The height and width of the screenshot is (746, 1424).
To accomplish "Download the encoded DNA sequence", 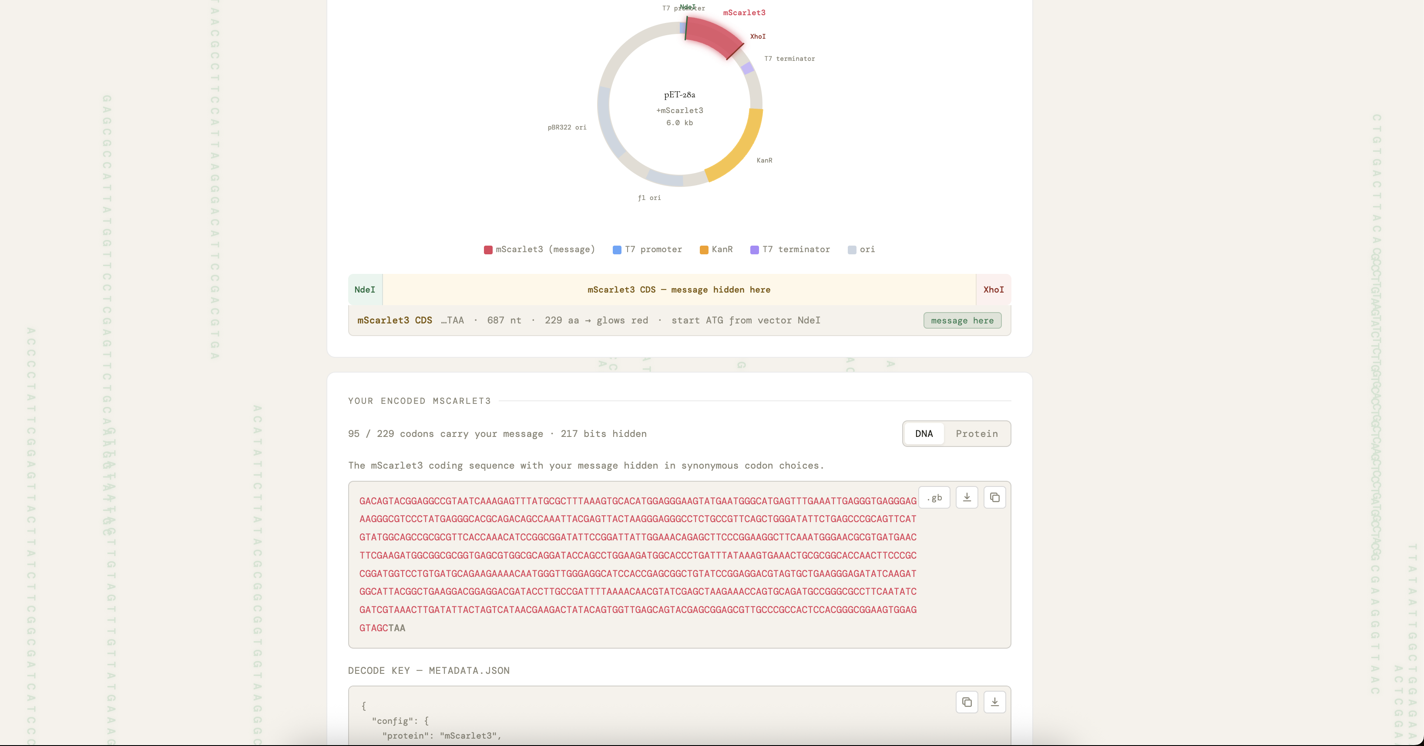I will 967,497.
